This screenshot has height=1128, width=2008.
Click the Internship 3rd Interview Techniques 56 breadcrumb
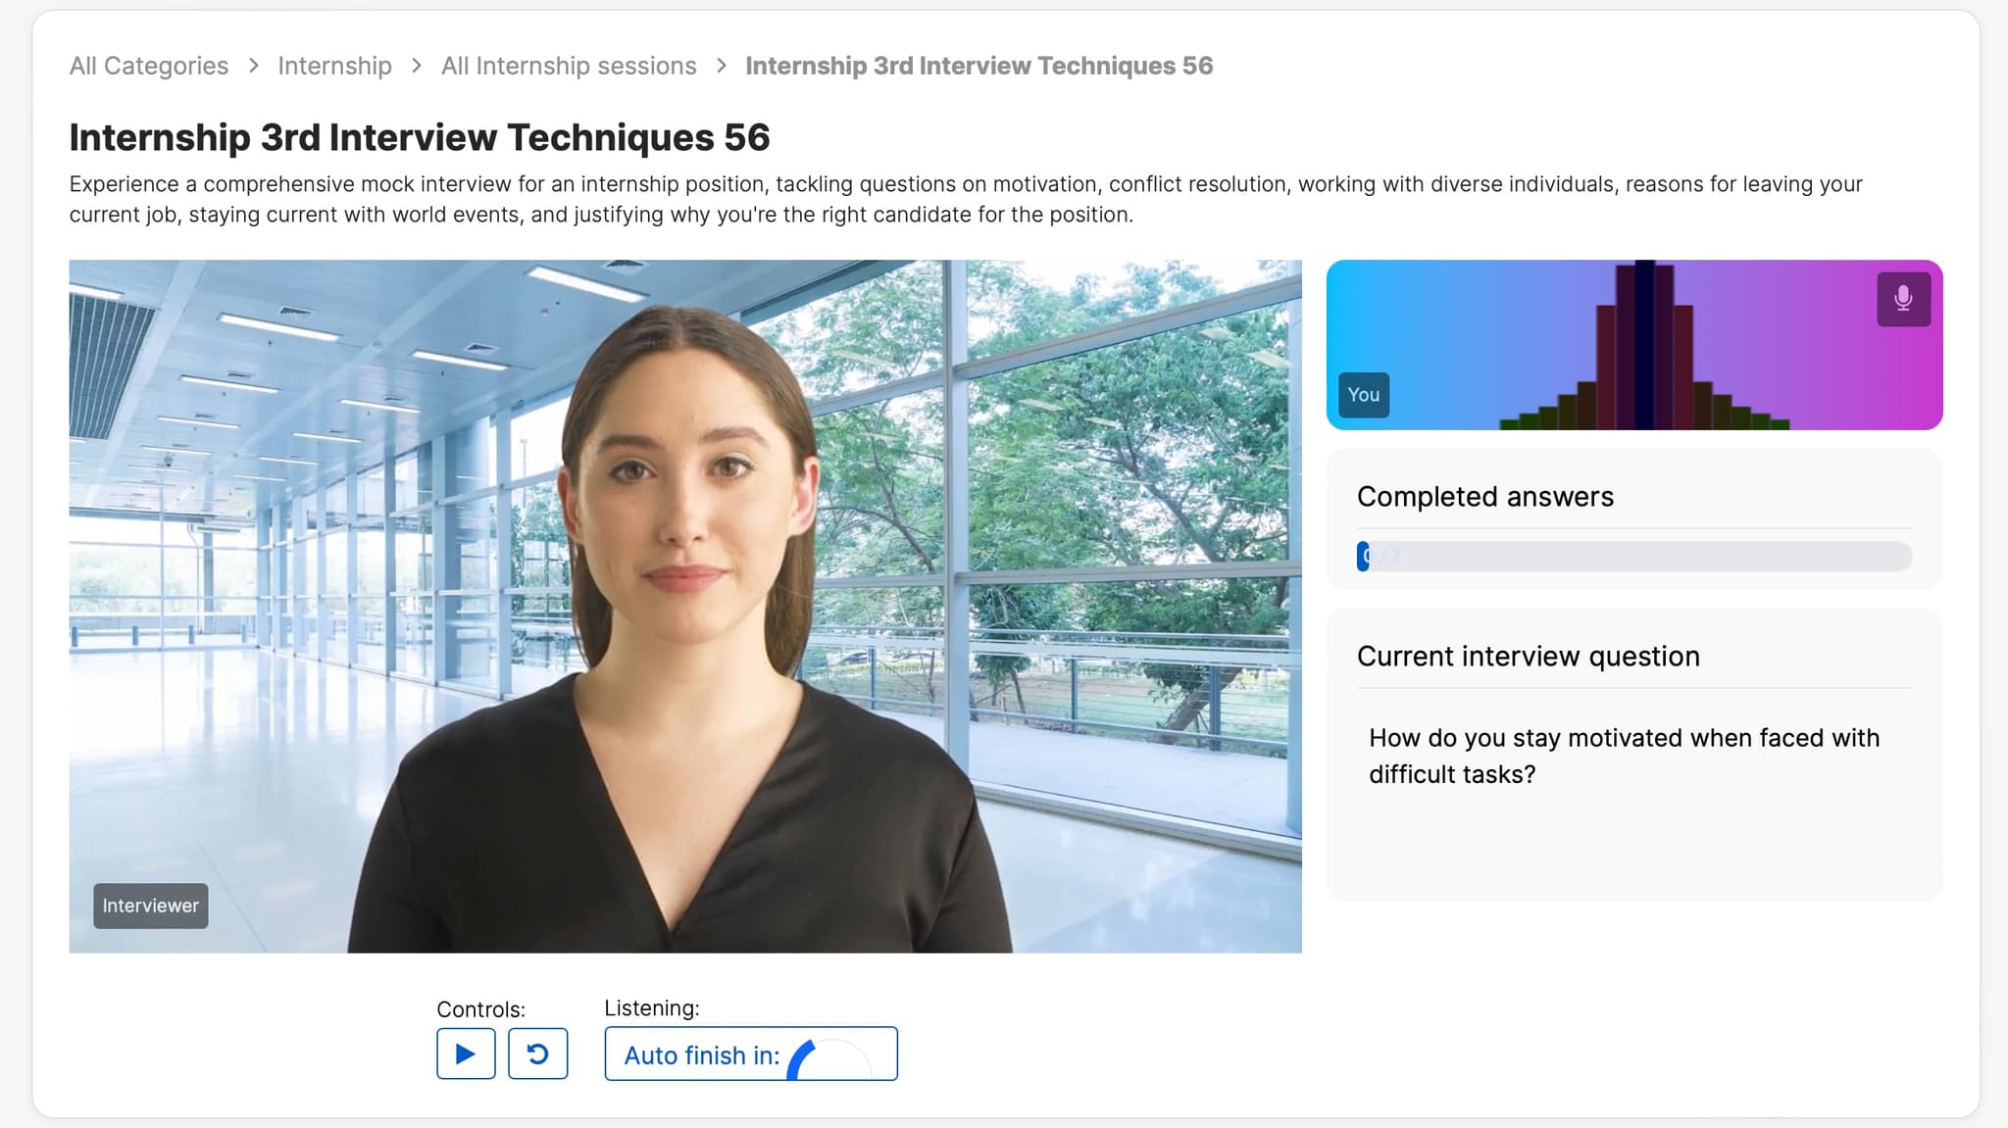coord(979,66)
